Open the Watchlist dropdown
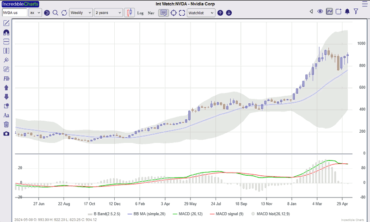370x222 pixels. point(201,13)
